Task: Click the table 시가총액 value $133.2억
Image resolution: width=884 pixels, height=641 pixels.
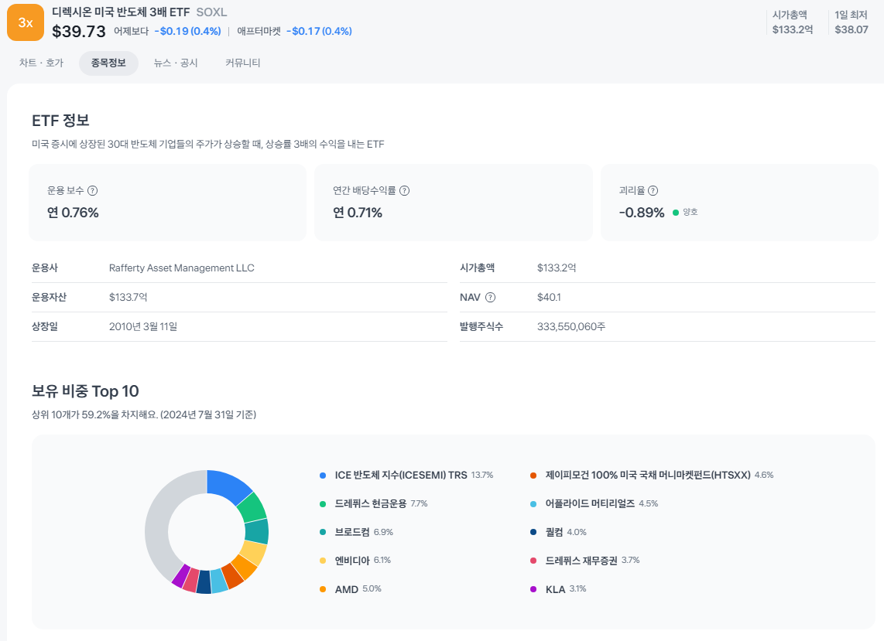Action: point(557,268)
